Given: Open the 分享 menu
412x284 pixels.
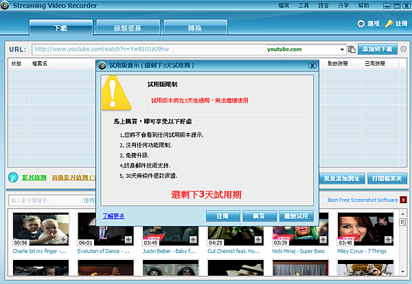Looking at the screenshot, I should coord(343,5).
